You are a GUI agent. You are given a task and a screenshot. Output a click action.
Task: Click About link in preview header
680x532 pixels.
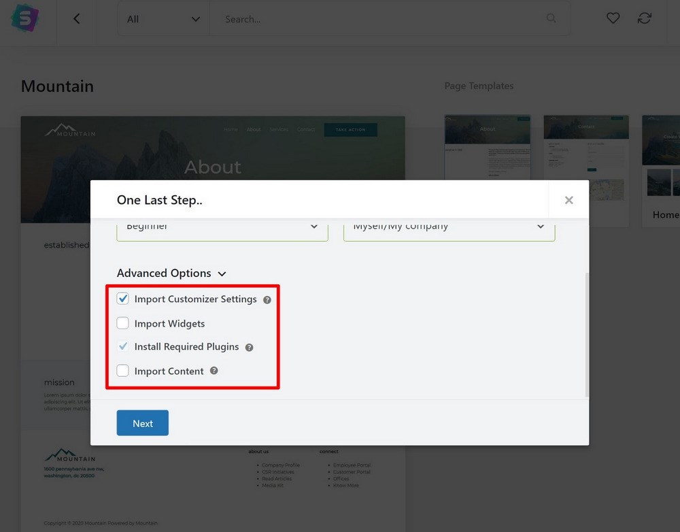coord(254,129)
